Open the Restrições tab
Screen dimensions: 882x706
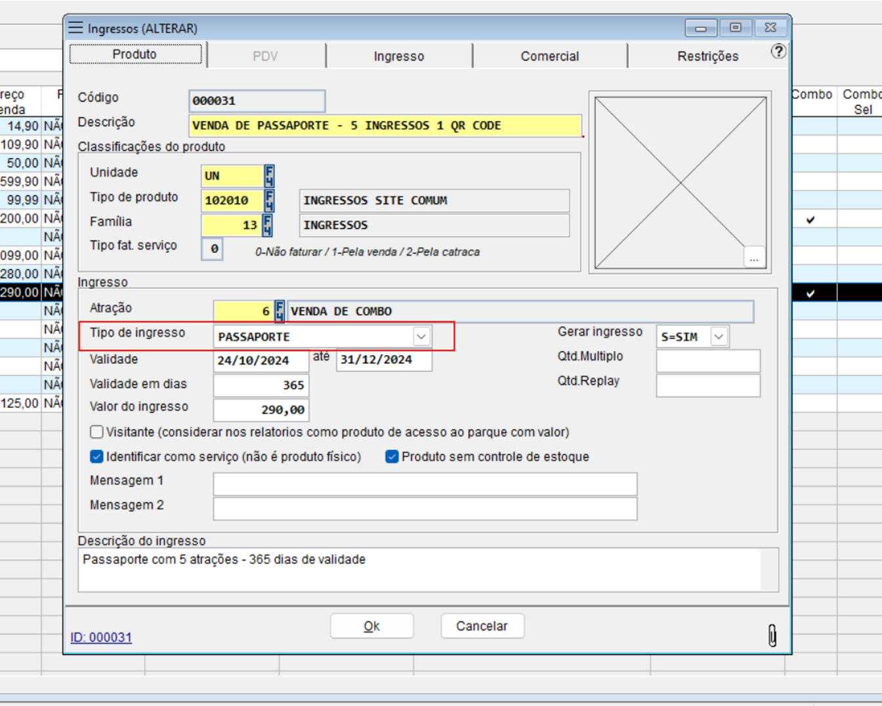(707, 56)
